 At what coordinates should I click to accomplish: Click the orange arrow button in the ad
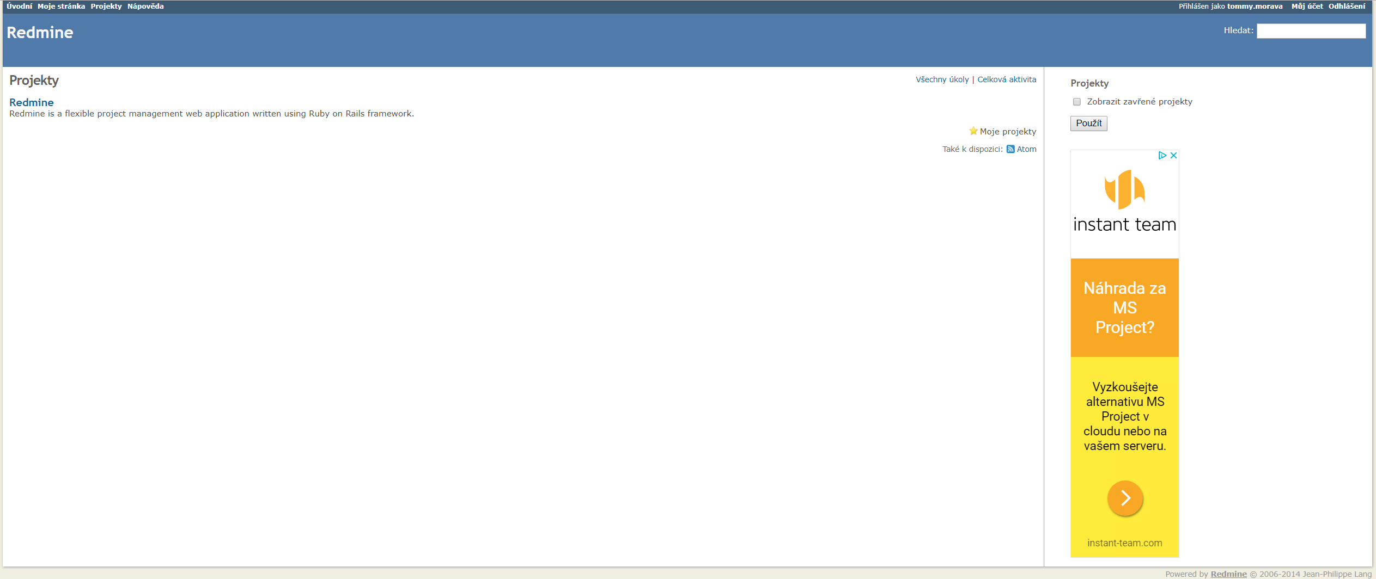click(1125, 498)
